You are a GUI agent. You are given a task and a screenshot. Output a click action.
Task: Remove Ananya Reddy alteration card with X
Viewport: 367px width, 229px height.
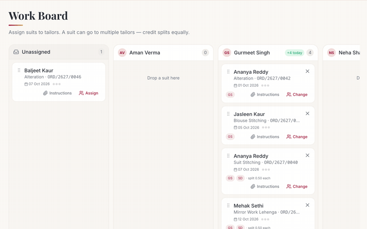tap(307, 71)
